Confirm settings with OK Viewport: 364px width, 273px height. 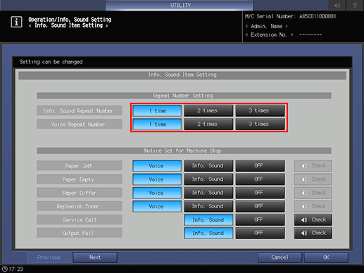tap(326, 258)
